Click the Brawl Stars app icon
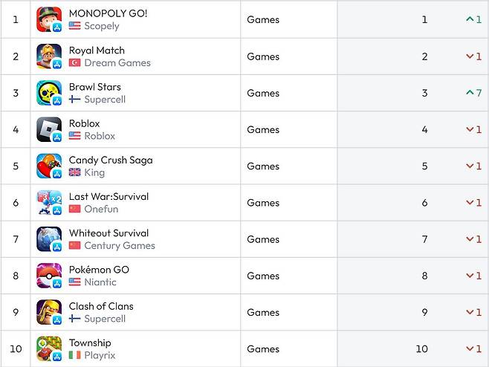The image size is (489, 367). coord(49,93)
